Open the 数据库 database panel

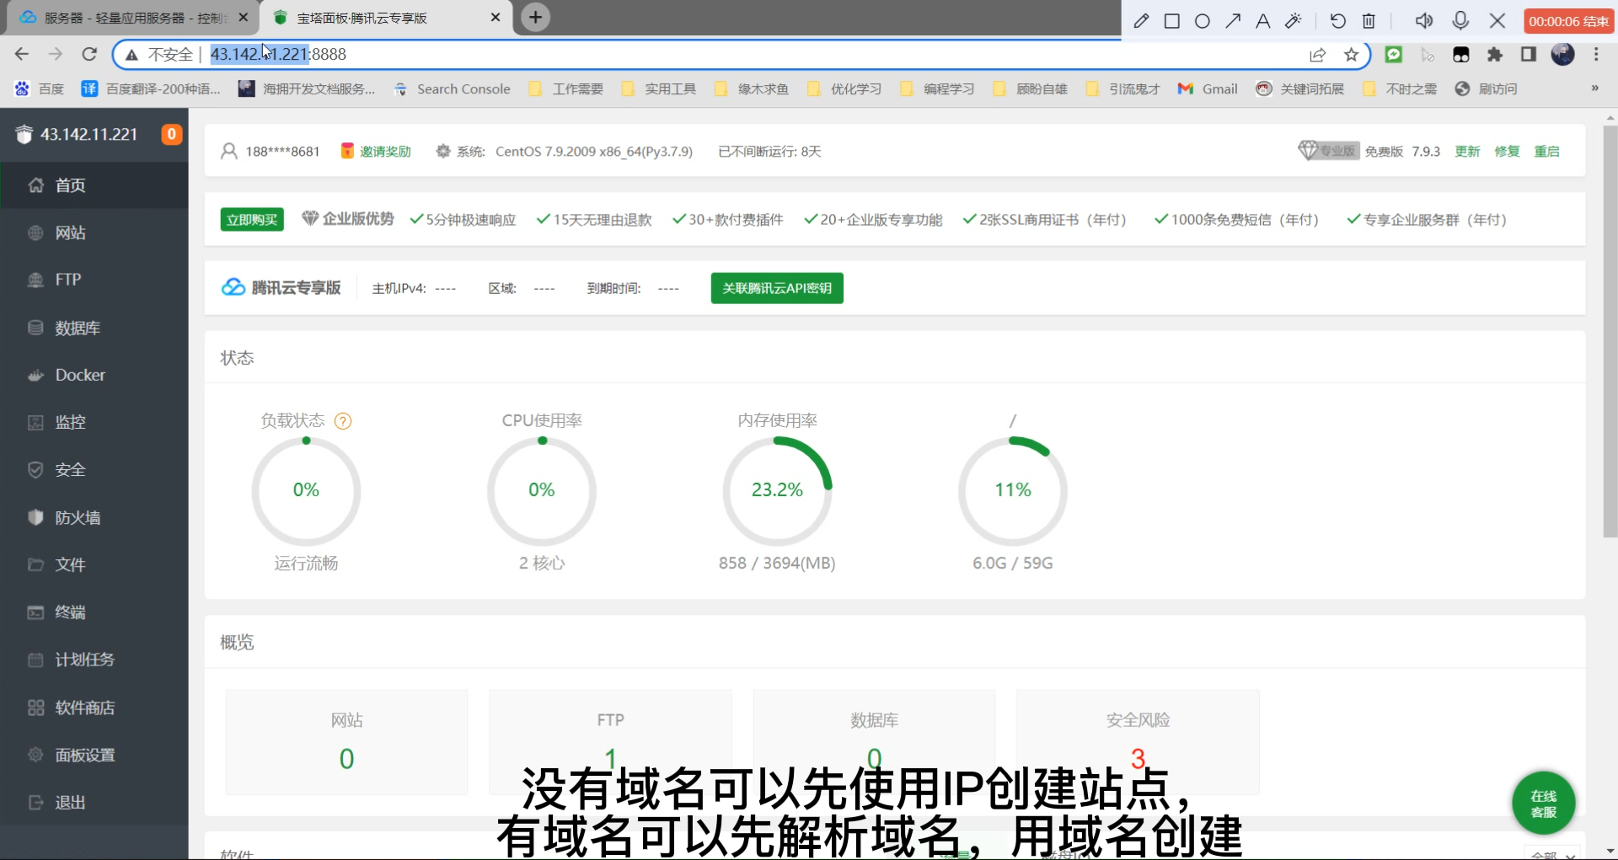pyautogui.click(x=77, y=328)
